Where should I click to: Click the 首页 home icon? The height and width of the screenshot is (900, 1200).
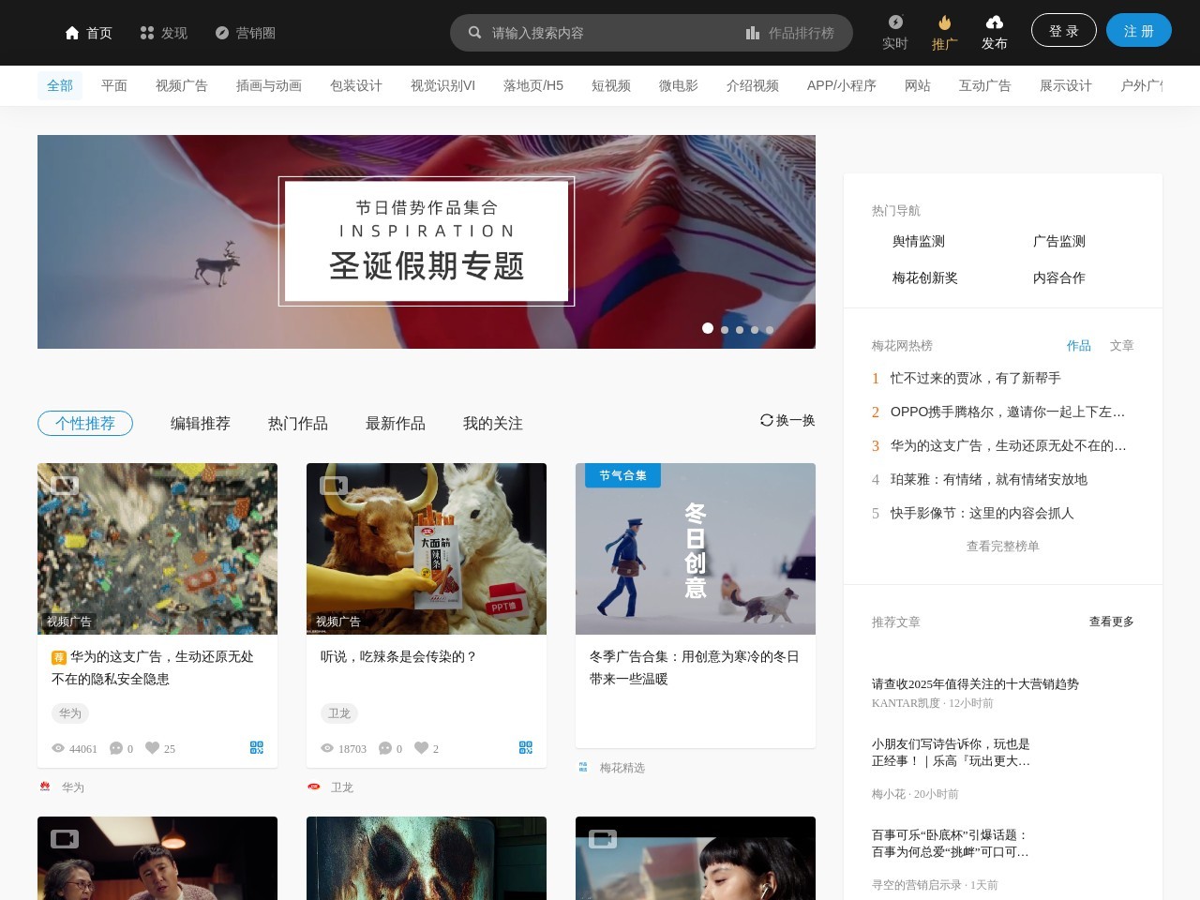[x=72, y=33]
